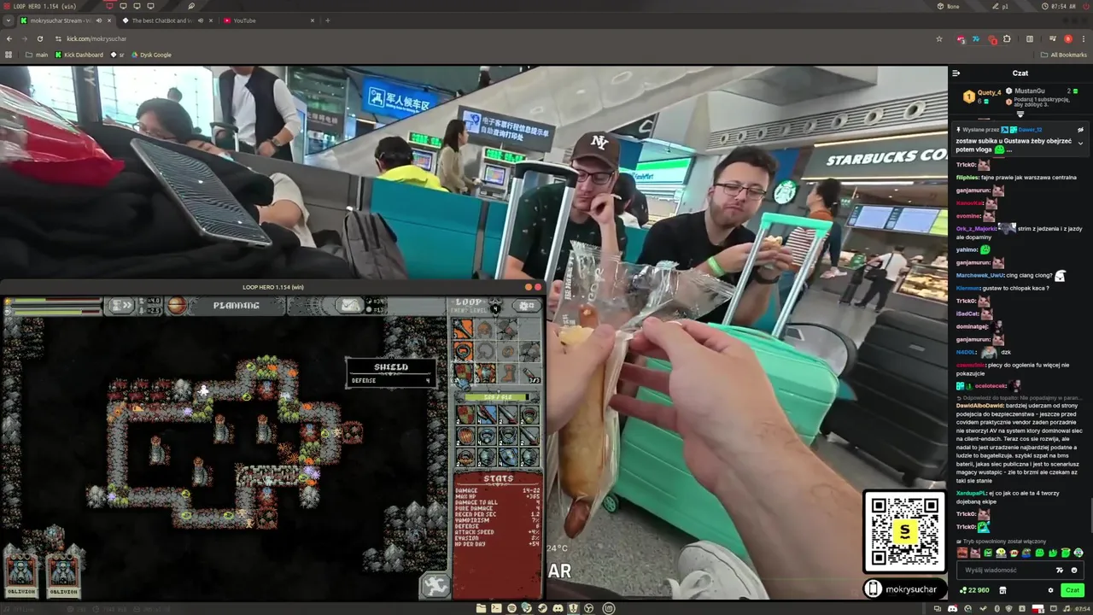Image resolution: width=1093 pixels, height=615 pixels.
Task: Collapse the Czat panel with arrow icon
Action: 956,73
